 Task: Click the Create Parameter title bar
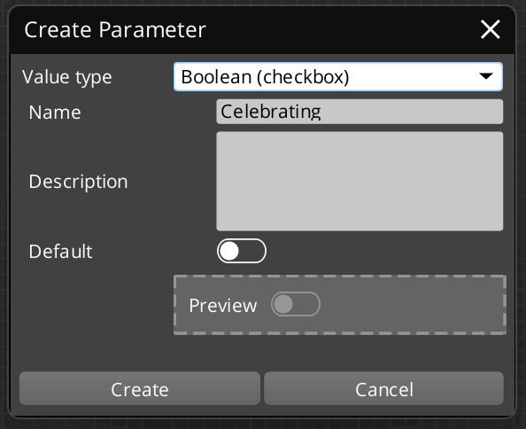click(x=261, y=30)
